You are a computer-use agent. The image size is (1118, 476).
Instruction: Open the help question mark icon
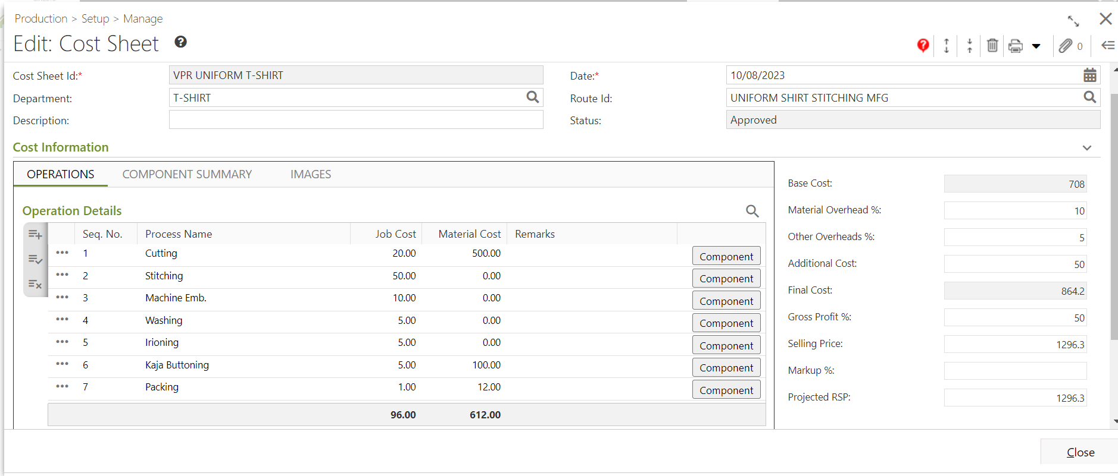pyautogui.click(x=181, y=42)
